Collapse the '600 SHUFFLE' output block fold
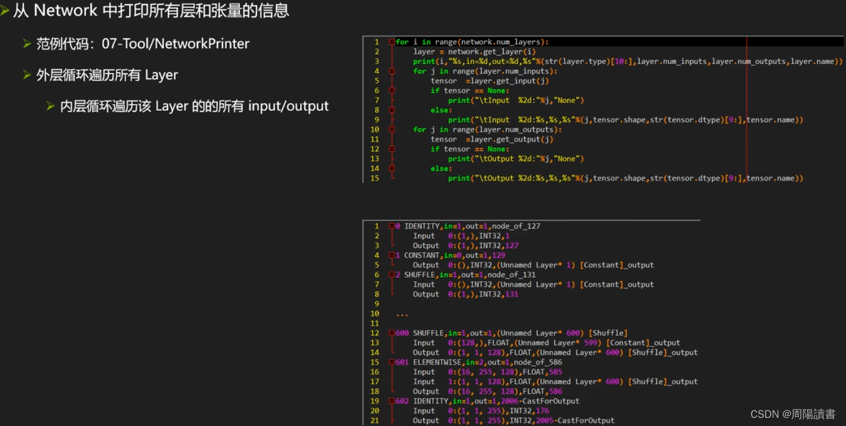 [392, 333]
